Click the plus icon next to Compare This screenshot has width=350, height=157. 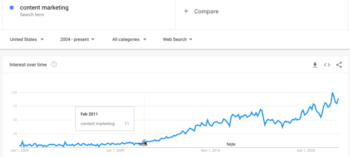point(186,11)
